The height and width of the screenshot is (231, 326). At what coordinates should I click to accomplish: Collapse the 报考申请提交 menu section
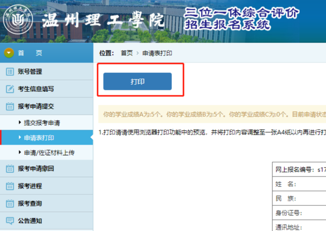36,106
